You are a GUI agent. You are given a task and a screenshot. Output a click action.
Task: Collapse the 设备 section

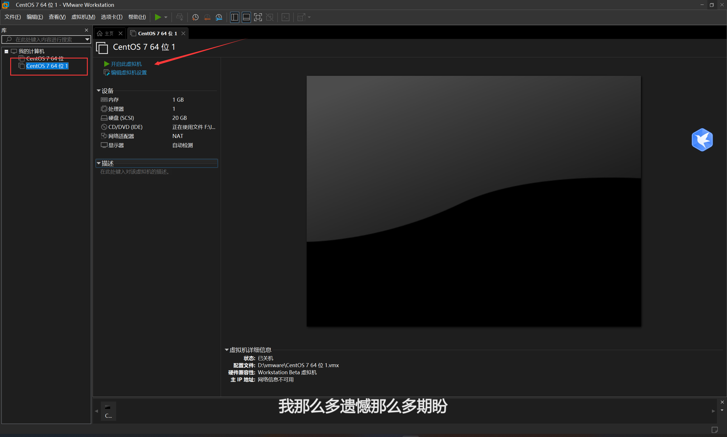[99, 91]
